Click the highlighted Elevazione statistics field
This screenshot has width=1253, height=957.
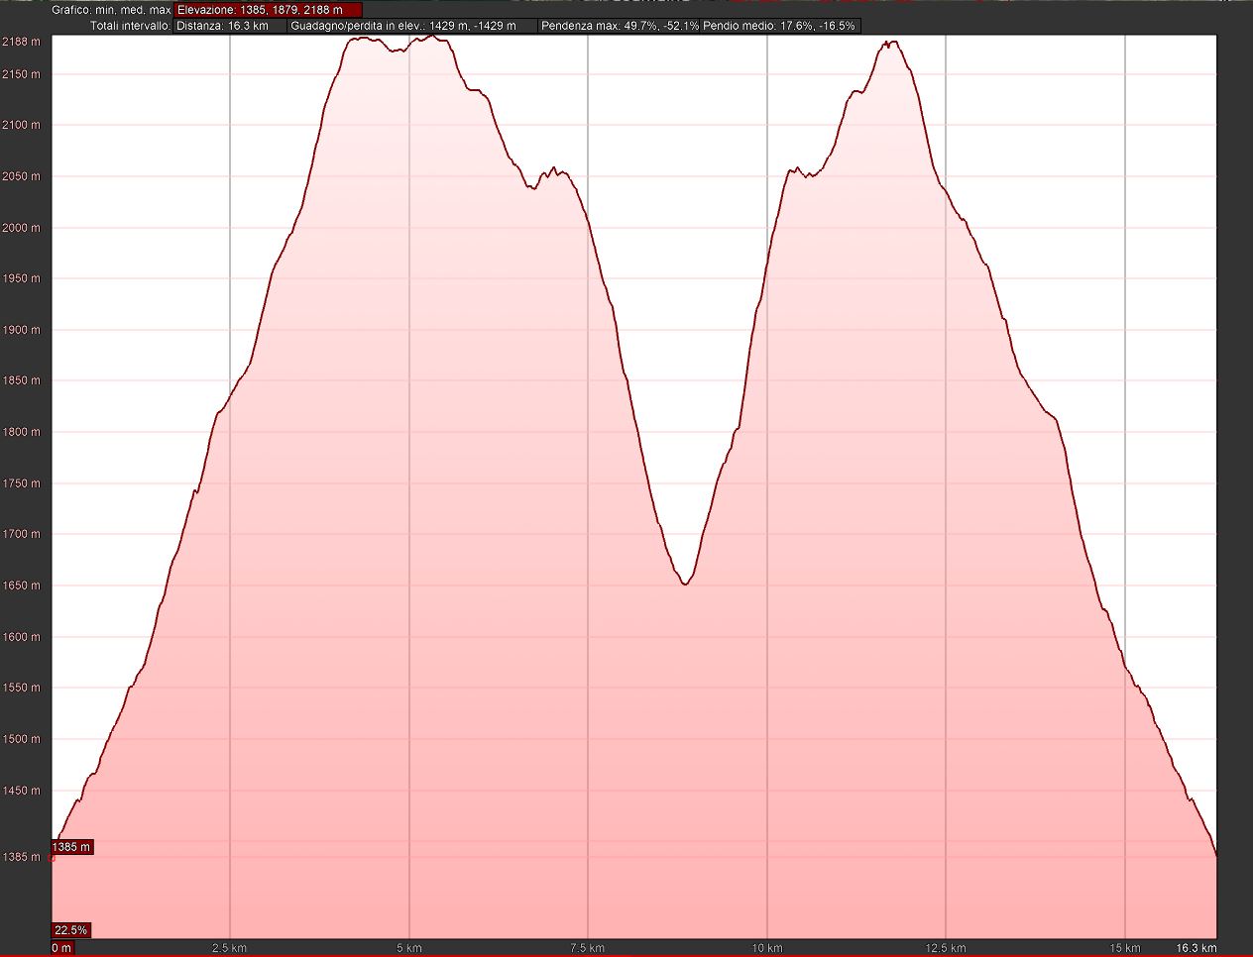click(x=268, y=10)
